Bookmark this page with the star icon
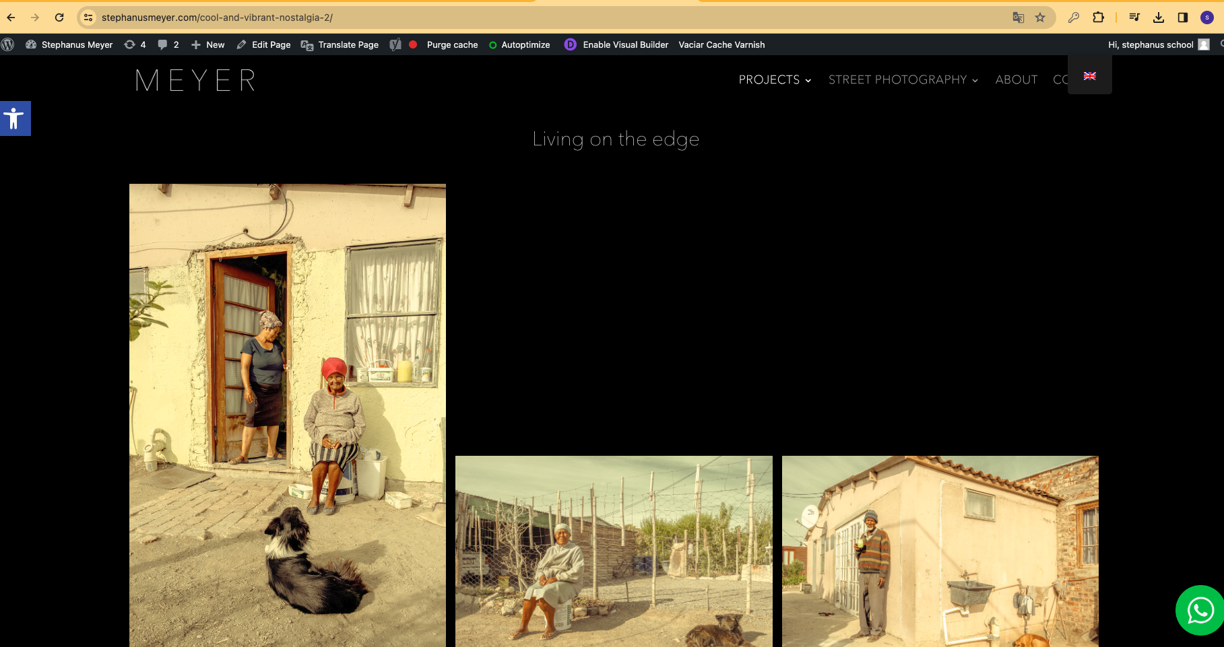 coord(1040,18)
